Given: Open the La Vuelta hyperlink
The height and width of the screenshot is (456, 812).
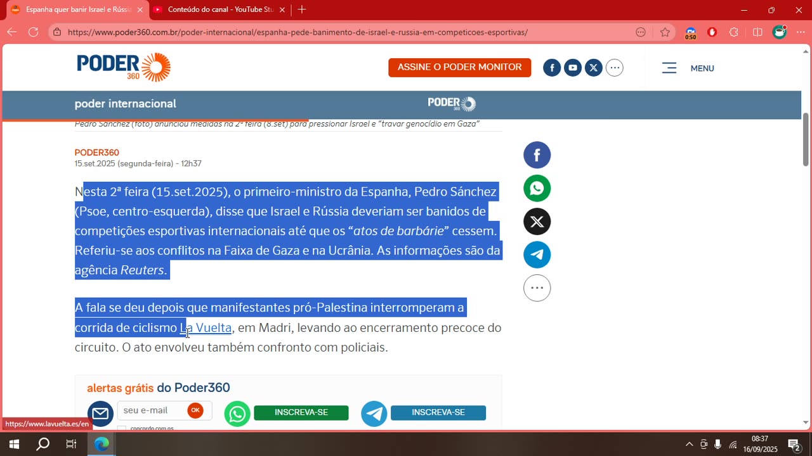Looking at the screenshot, I should 206,327.
